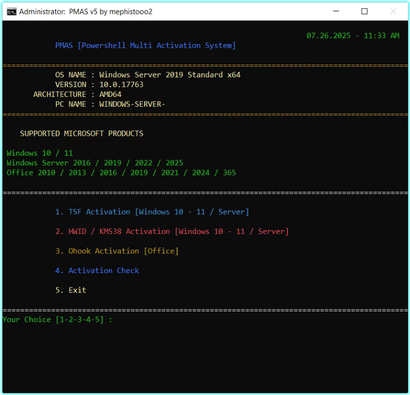Click the 'Your Choice [1-2-3-4-5] :' prompt
This screenshot has width=410, height=395.
(57, 320)
